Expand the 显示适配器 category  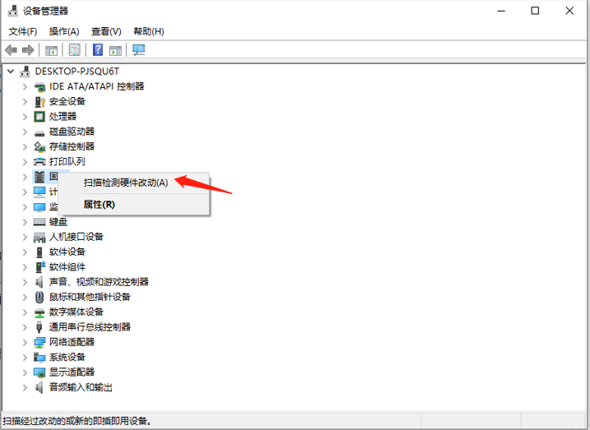pyautogui.click(x=25, y=372)
